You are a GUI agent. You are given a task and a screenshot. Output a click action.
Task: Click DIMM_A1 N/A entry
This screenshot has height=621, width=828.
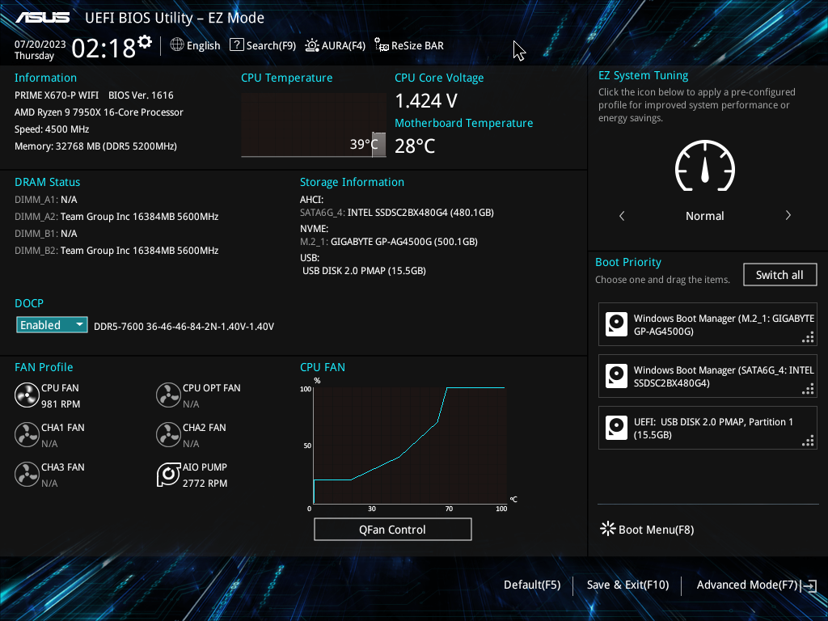tap(46, 200)
